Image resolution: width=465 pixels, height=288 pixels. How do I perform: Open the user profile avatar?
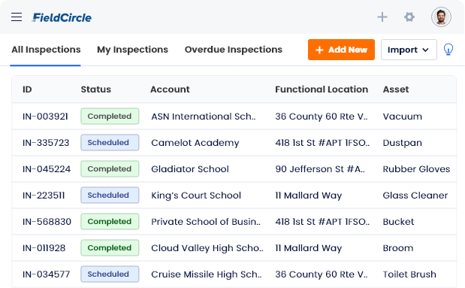pos(441,17)
